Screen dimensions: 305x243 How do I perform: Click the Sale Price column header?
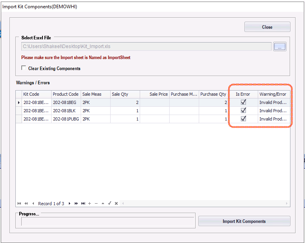coord(155,94)
